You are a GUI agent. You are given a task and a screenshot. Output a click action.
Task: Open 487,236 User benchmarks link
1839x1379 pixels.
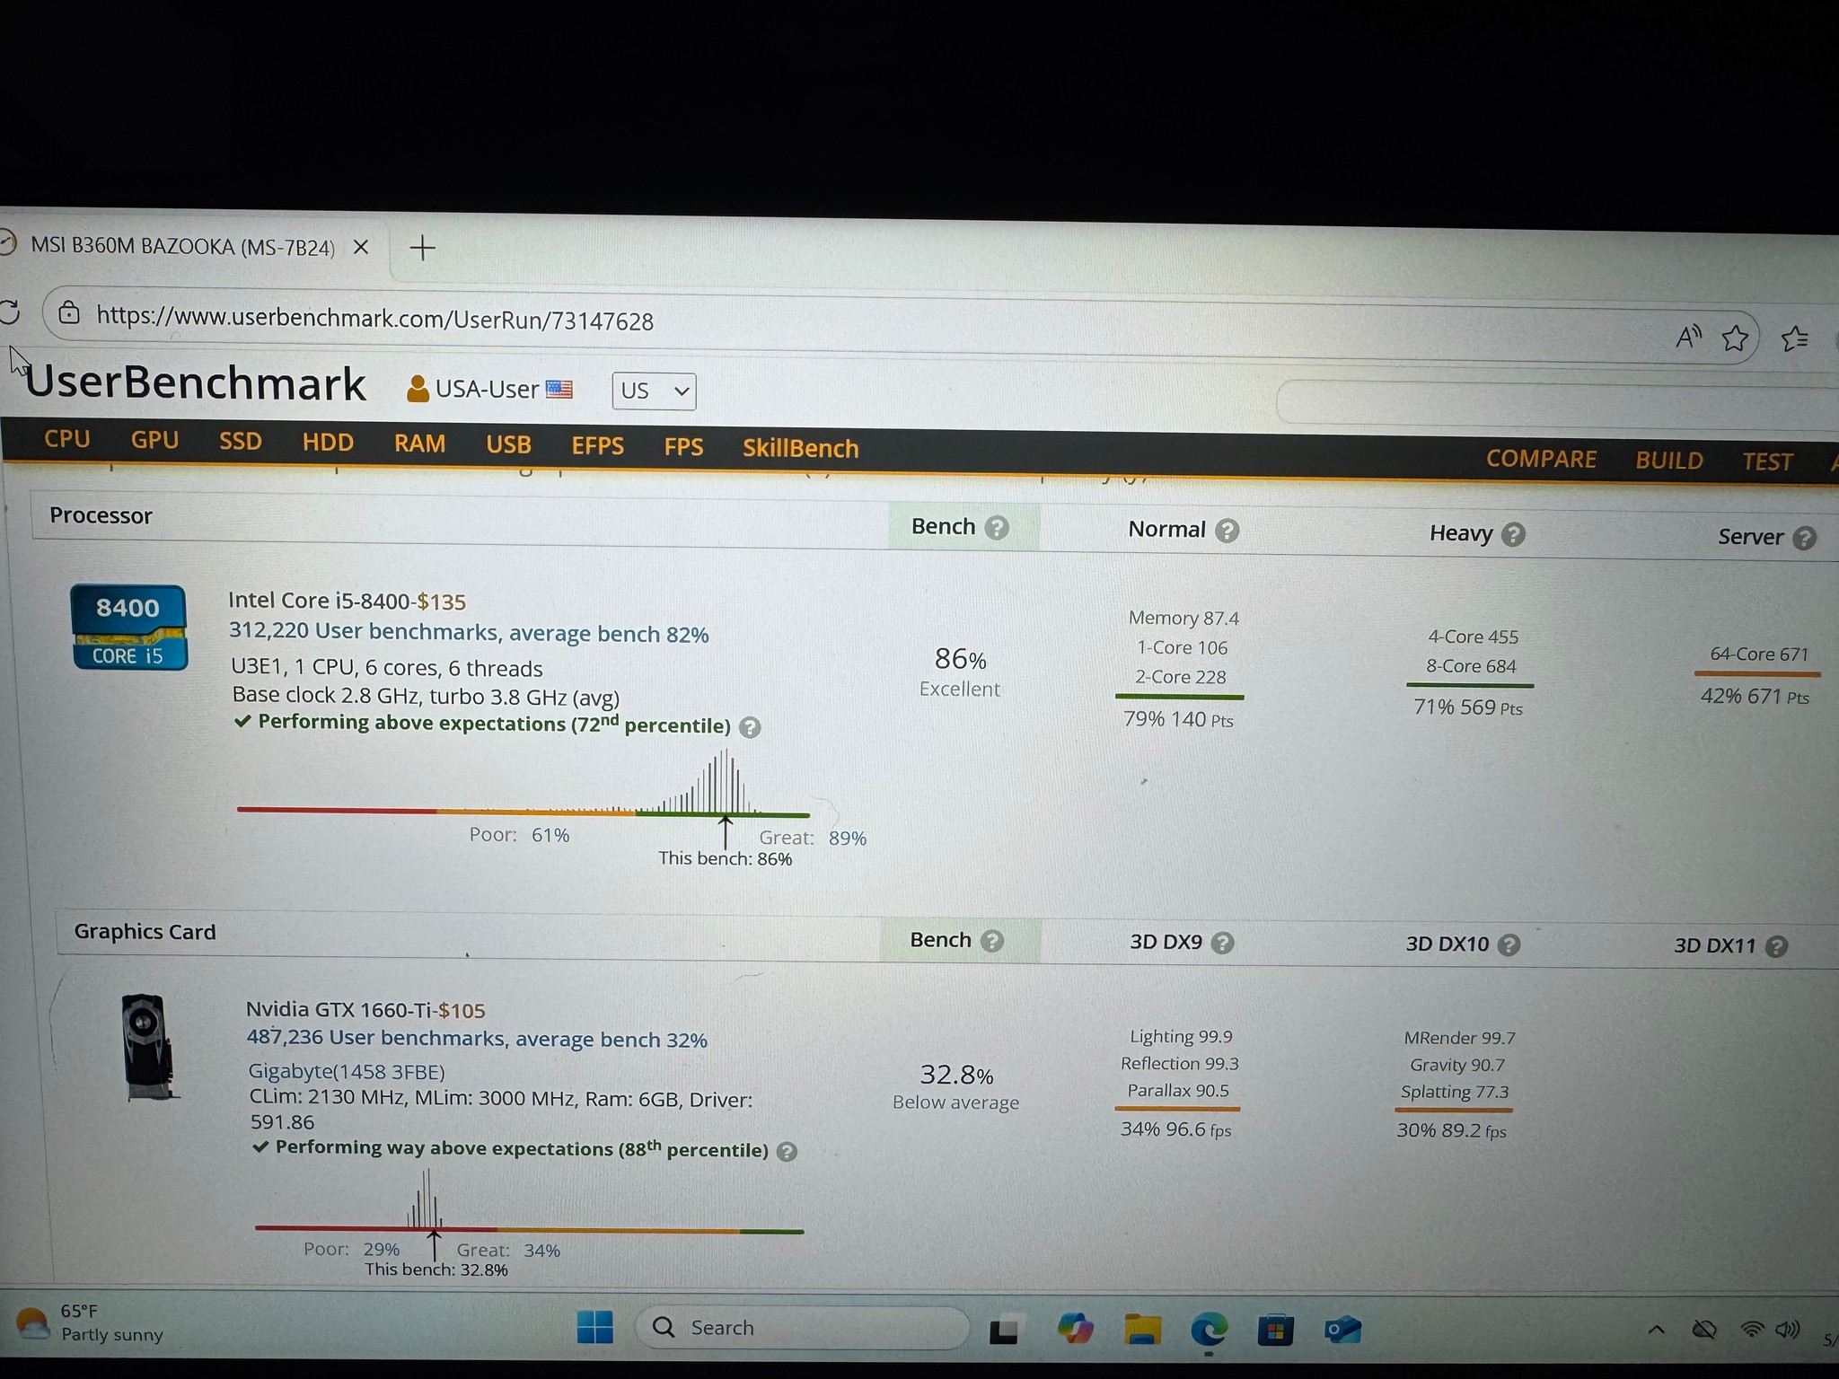477,1039
